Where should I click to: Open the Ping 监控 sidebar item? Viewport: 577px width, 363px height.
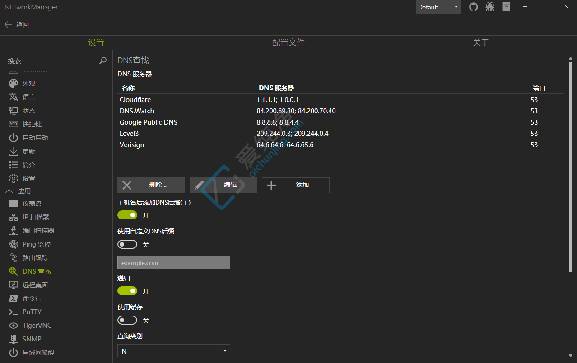pyautogui.click(x=36, y=244)
